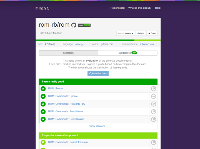Open source arrow for ROM::Commands::Result::Failure#>
The width and height of the screenshot is (200, 149).
[x=153, y=142]
